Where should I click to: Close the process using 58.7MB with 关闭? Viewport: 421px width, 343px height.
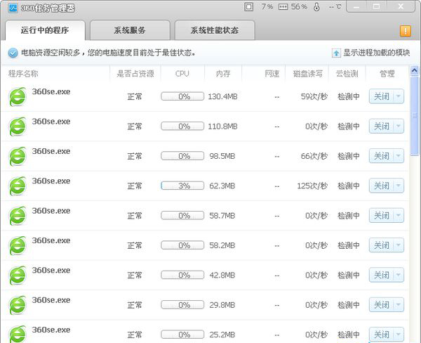pyautogui.click(x=382, y=215)
